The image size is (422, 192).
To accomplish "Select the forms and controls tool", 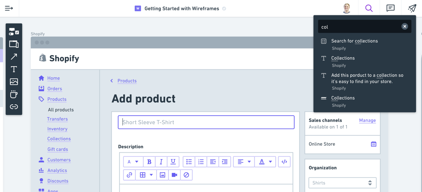I will tap(14, 31).
